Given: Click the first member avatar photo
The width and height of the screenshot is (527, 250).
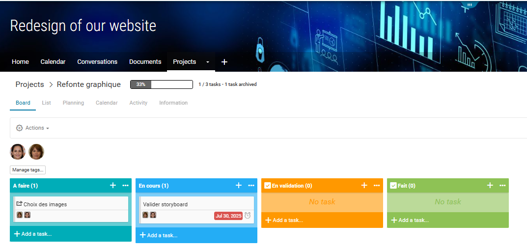Looking at the screenshot, I should [18, 152].
